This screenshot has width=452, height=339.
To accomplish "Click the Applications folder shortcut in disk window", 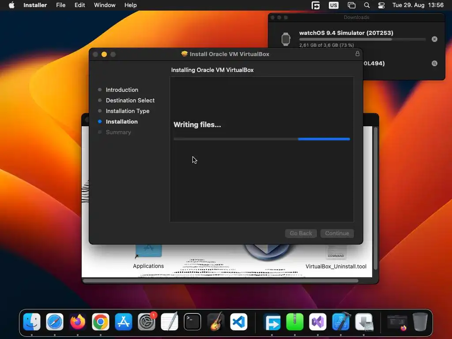I will click(148, 256).
